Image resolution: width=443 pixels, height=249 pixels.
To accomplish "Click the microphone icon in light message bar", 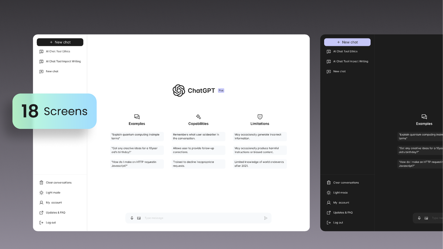I will 132,218.
